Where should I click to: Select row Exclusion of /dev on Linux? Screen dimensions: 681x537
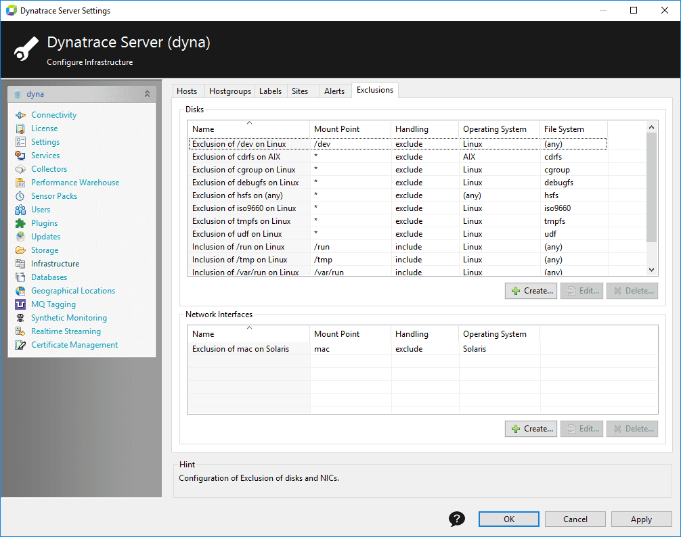pos(398,143)
